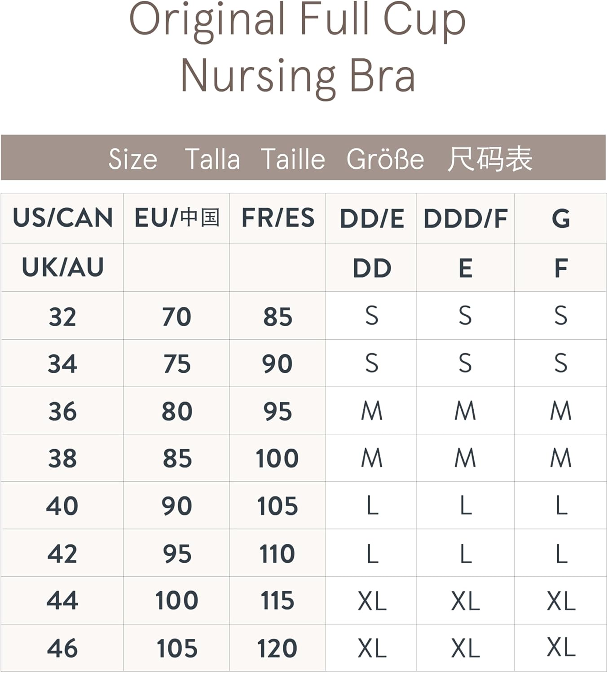Image resolution: width=608 pixels, height=673 pixels.
Task: Click the Nursing Bra title line
Action: 297,76
